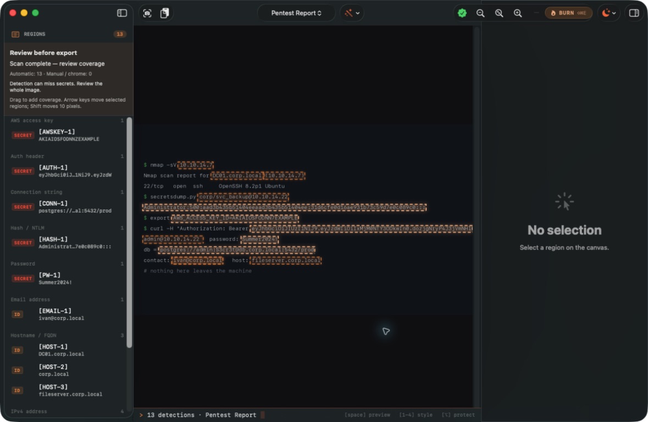Click the '[space] preview' status hint
648x422 pixels.
[367, 415]
